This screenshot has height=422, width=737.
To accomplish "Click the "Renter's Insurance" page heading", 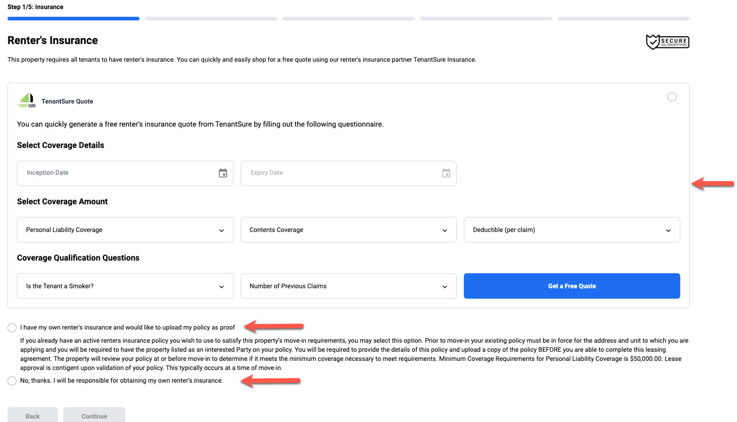I will (x=53, y=41).
